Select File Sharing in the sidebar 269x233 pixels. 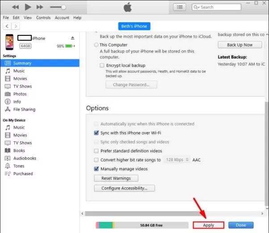click(24, 109)
